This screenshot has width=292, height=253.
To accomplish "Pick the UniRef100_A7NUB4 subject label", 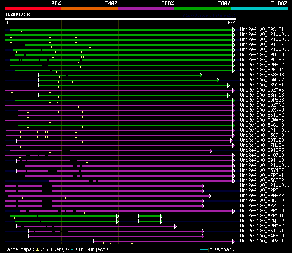I will pos(262,145).
